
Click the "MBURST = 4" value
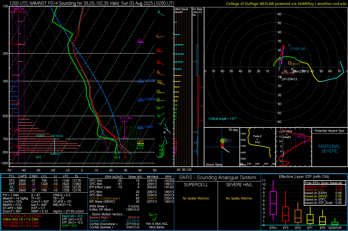tap(62, 205)
